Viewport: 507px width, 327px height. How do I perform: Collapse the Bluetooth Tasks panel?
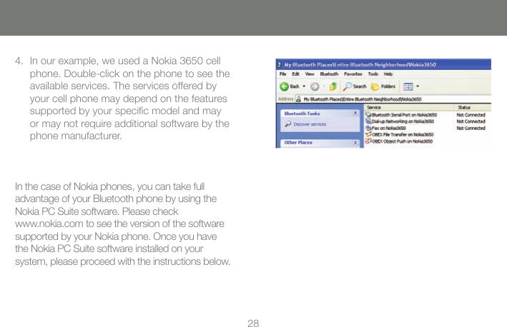point(355,114)
